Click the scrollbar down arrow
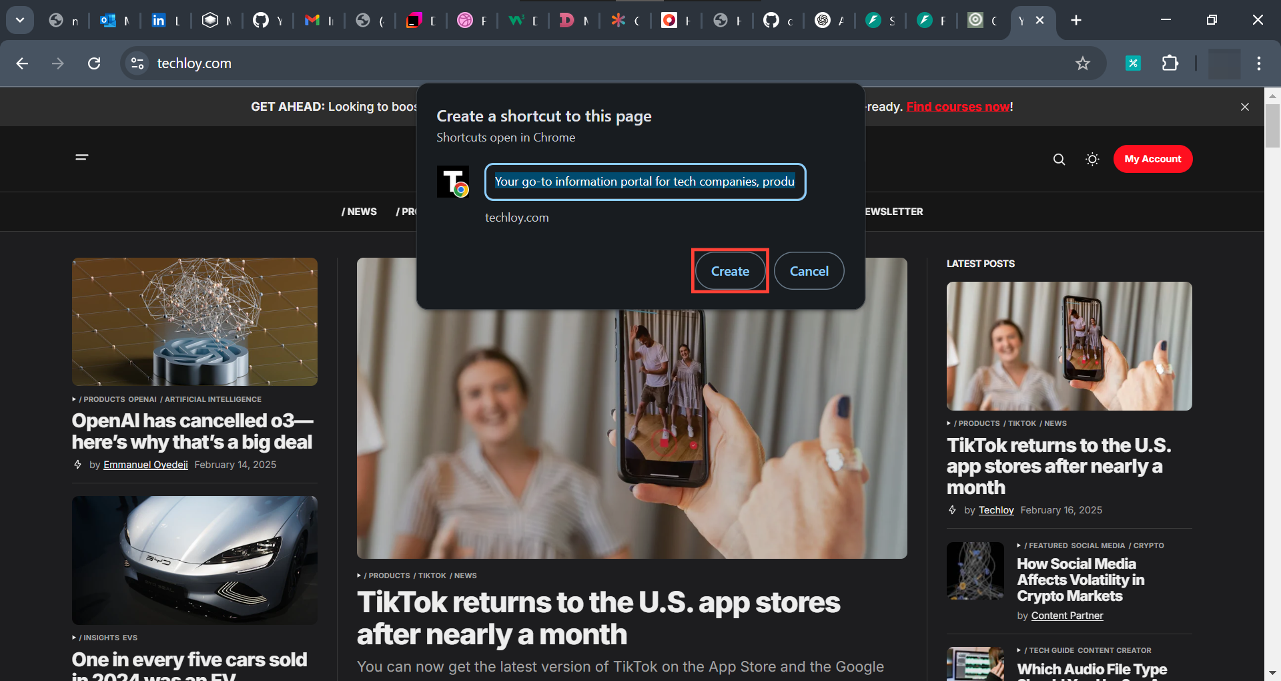Screen dimensions: 1281x681 click(x=1272, y=673)
